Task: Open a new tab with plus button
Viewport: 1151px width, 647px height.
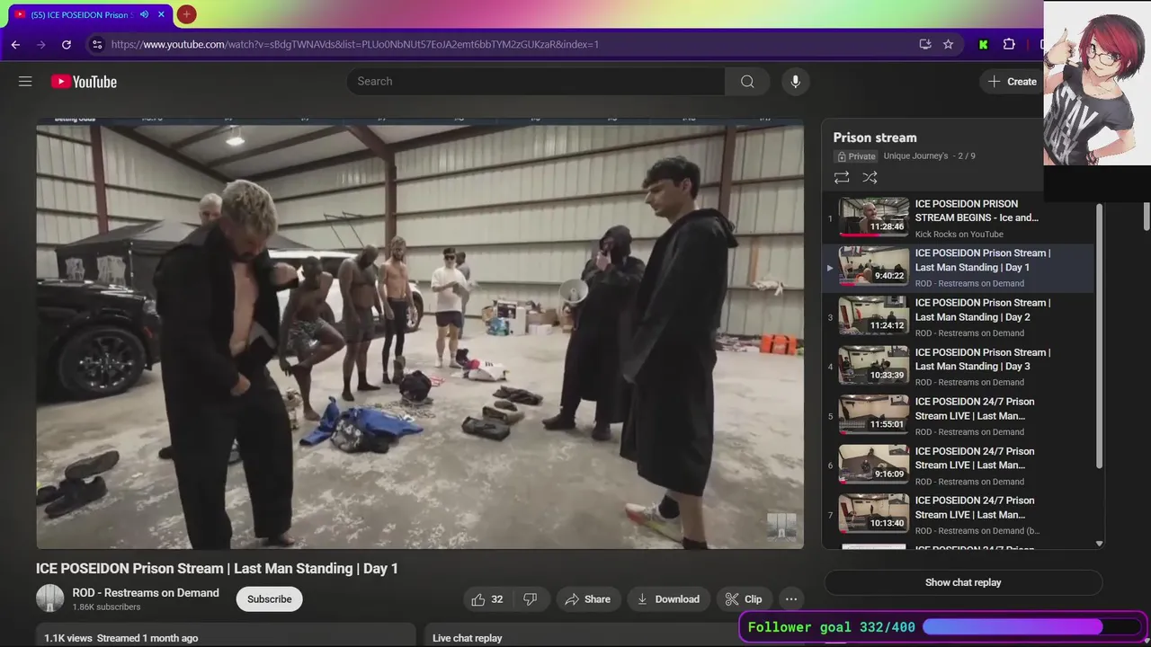Action: tap(186, 14)
